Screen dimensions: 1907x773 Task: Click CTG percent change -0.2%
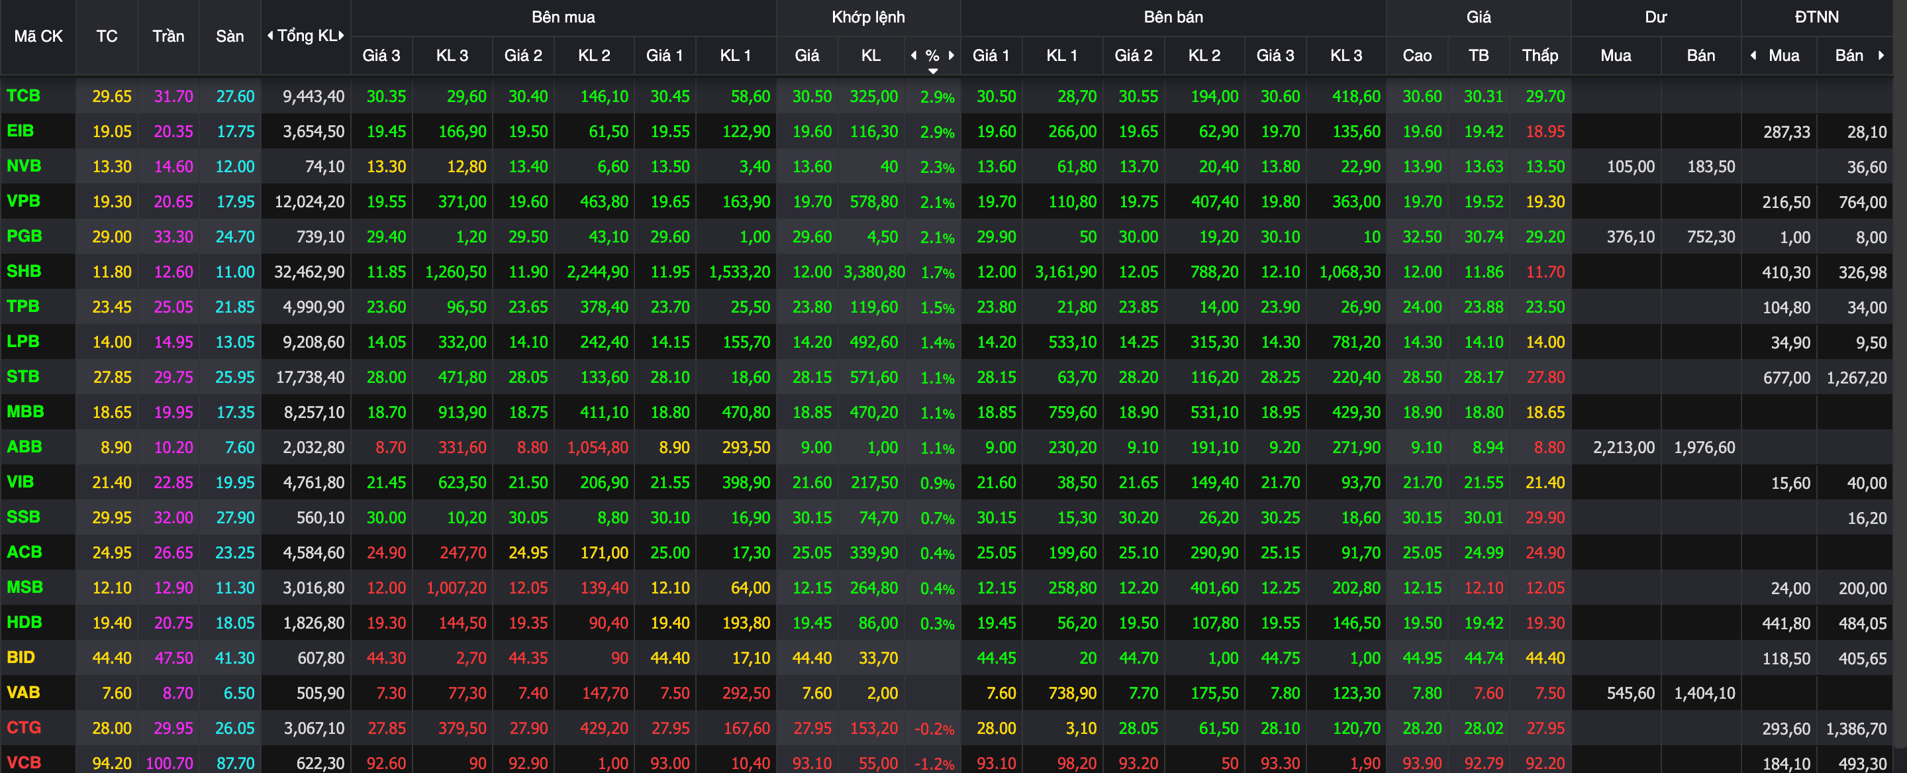(934, 729)
